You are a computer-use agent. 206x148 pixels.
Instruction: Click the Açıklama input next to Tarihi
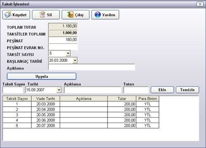pyautogui.click(x=93, y=90)
